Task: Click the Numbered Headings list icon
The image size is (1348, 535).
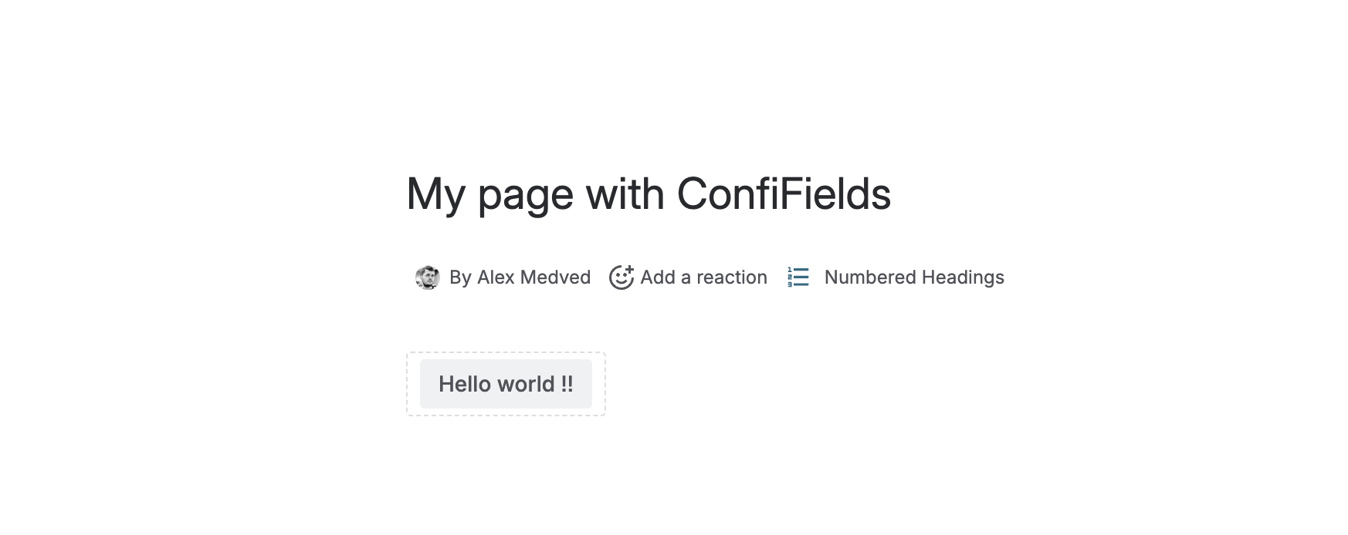Action: (x=798, y=278)
